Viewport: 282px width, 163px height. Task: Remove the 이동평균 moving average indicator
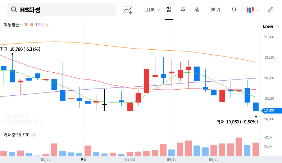coord(47,25)
